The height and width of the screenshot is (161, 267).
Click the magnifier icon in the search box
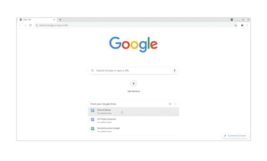[92, 70]
